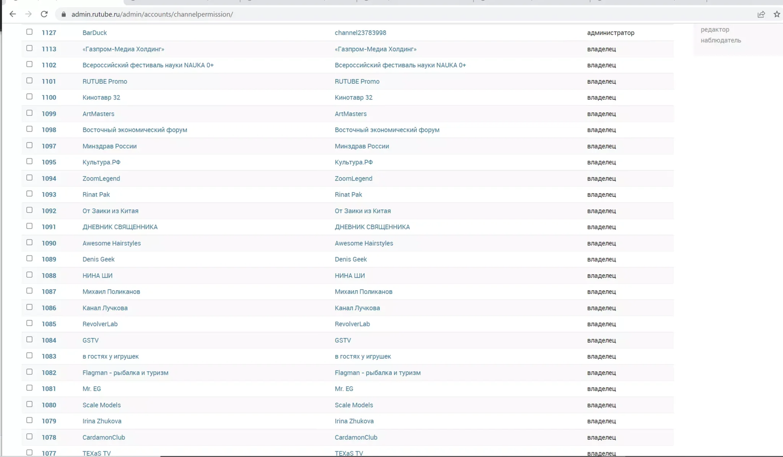Click RevolverLab in the channel column
This screenshot has height=457, width=783.
(x=352, y=324)
